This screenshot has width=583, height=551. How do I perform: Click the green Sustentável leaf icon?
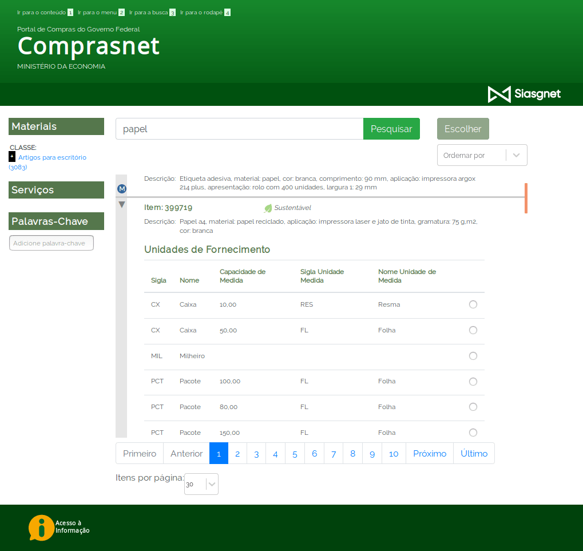pyautogui.click(x=268, y=208)
